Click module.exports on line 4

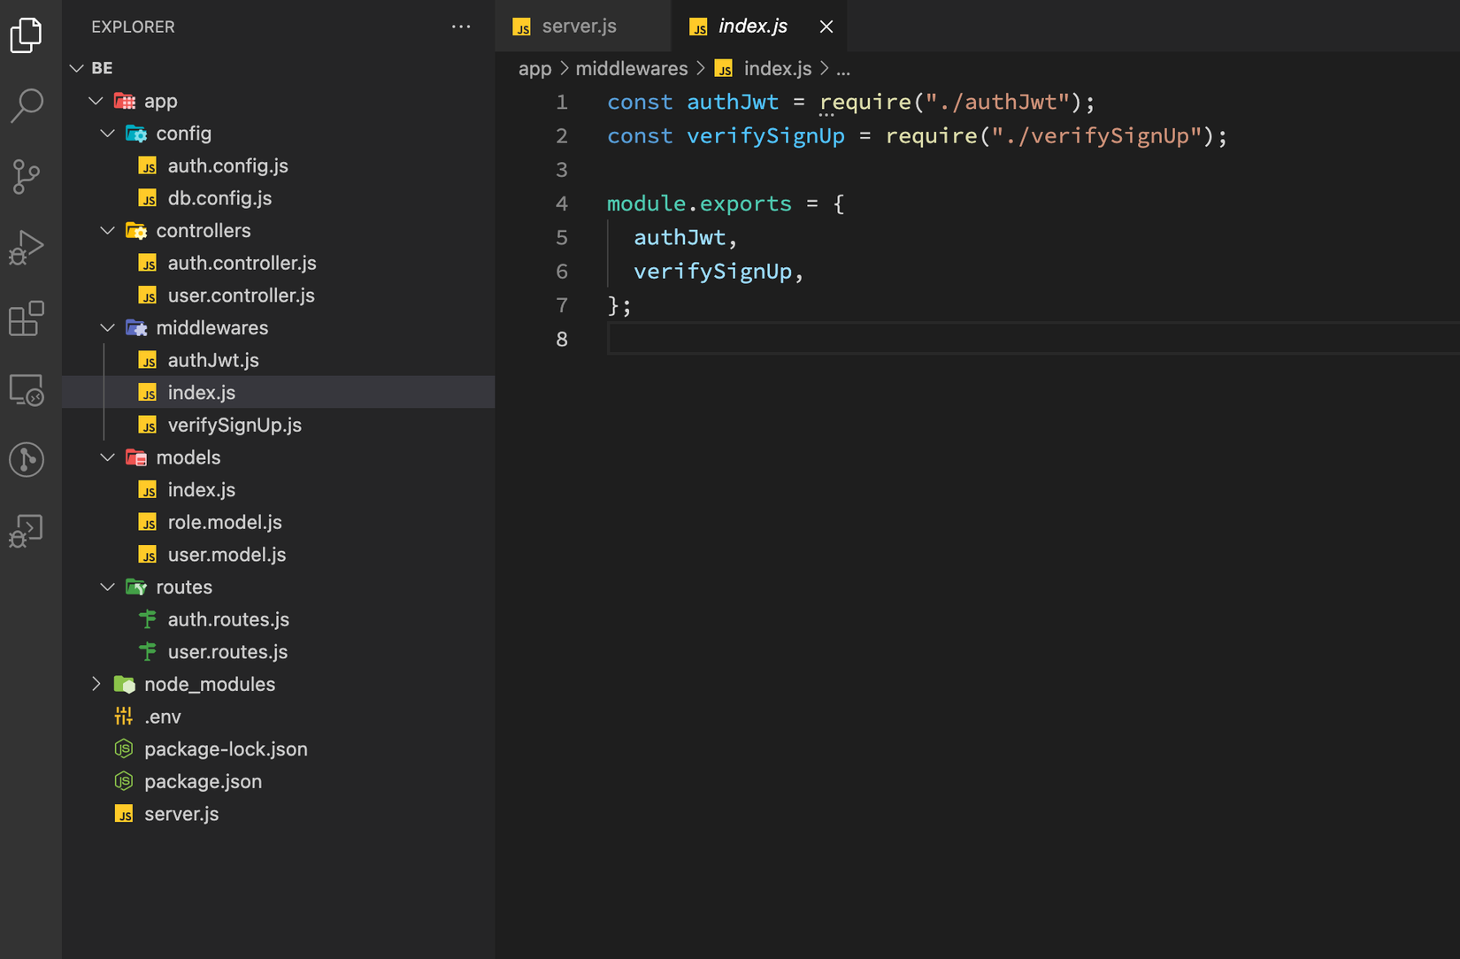point(699,203)
